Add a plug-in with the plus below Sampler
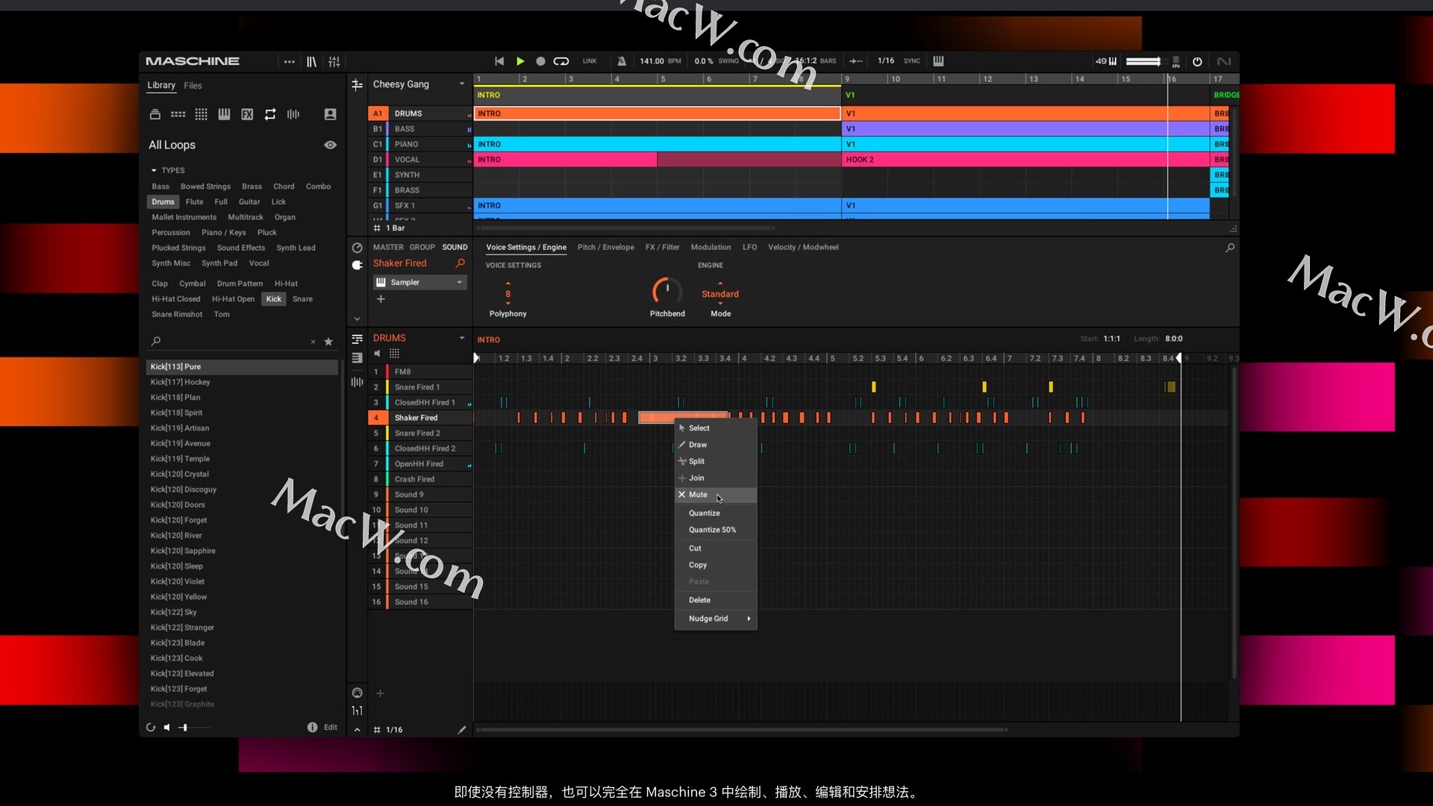Image resolution: width=1433 pixels, height=806 pixels. tap(381, 299)
